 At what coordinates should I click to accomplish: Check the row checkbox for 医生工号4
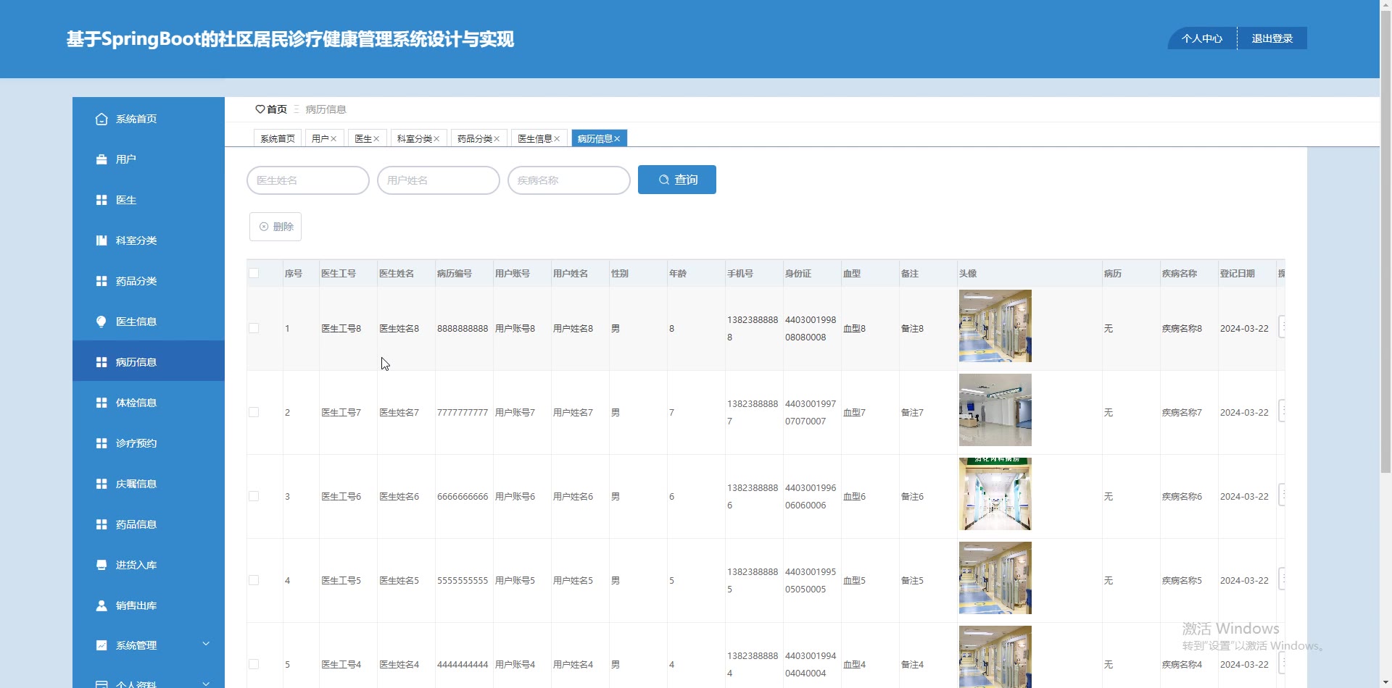click(254, 664)
